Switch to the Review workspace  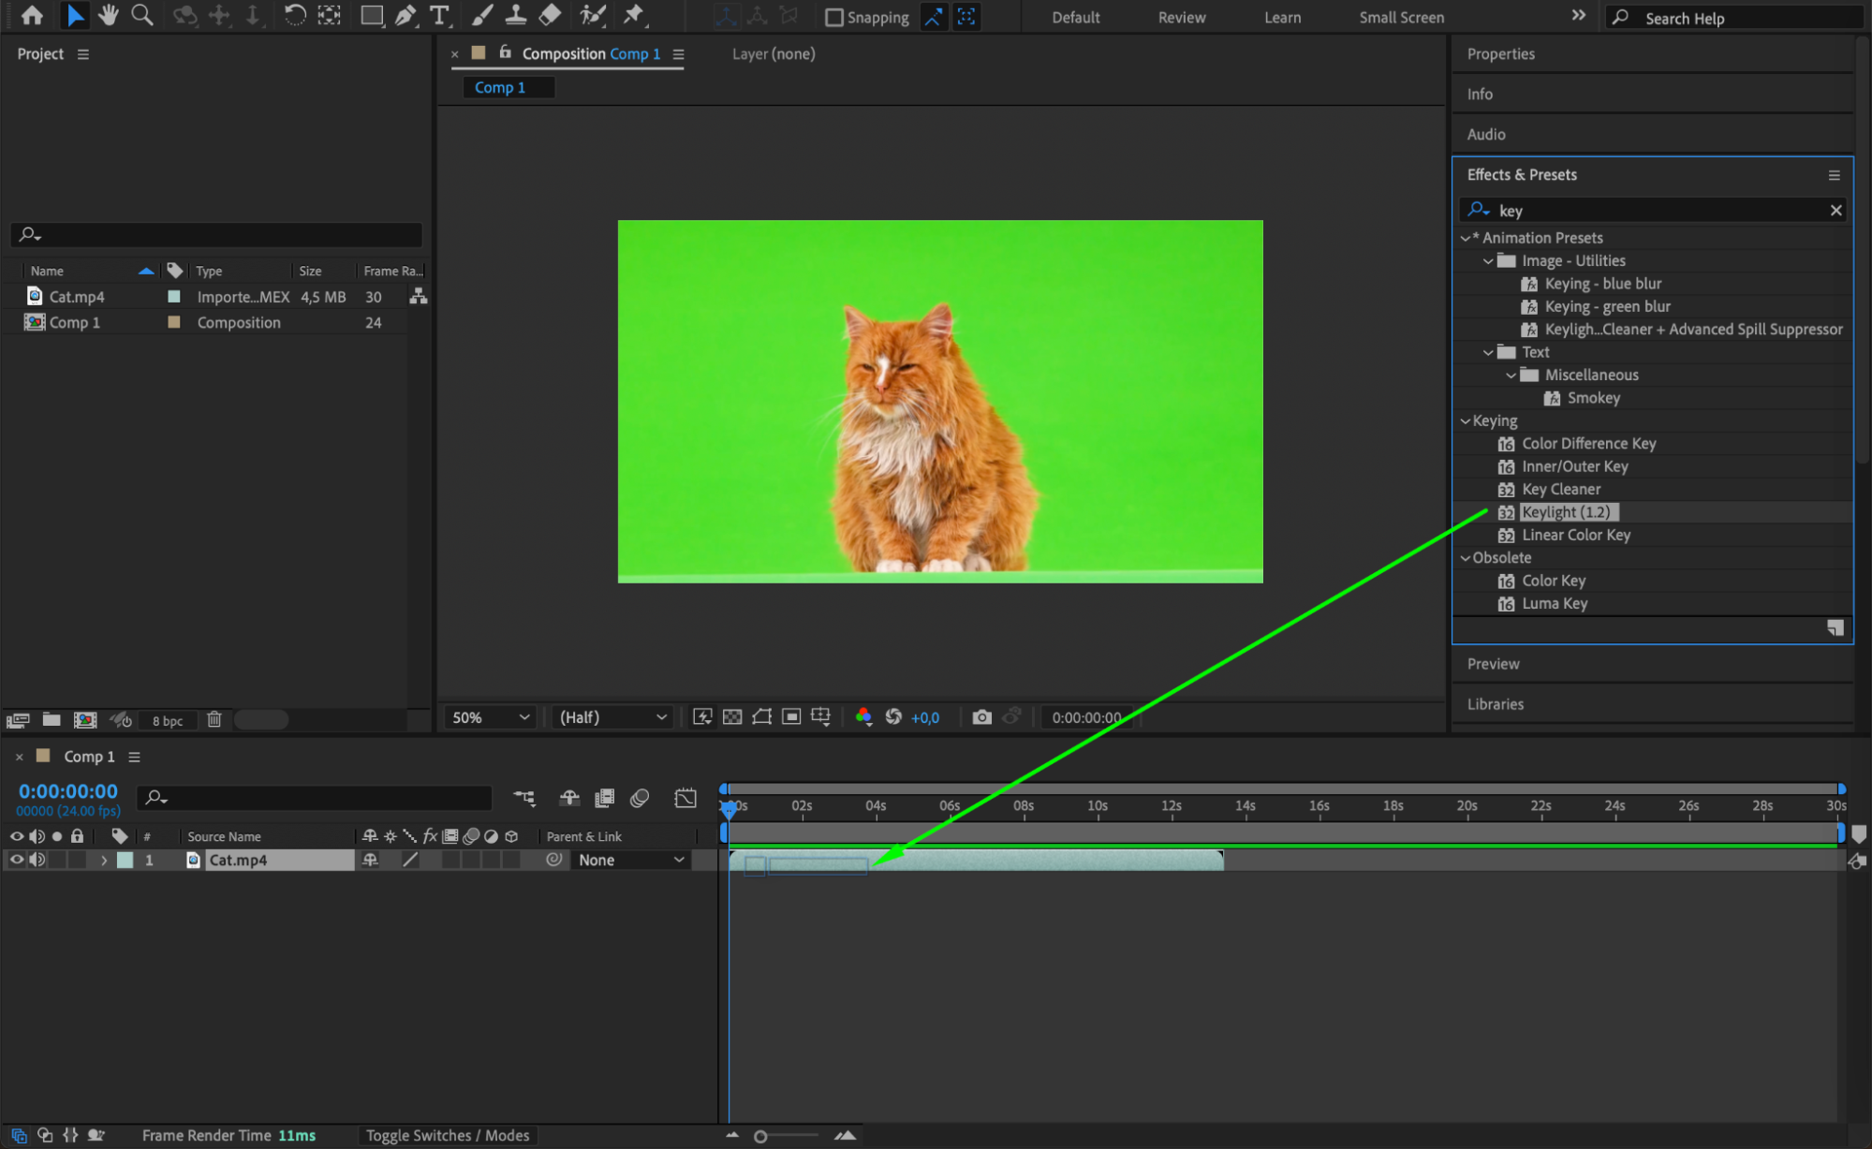(x=1182, y=17)
